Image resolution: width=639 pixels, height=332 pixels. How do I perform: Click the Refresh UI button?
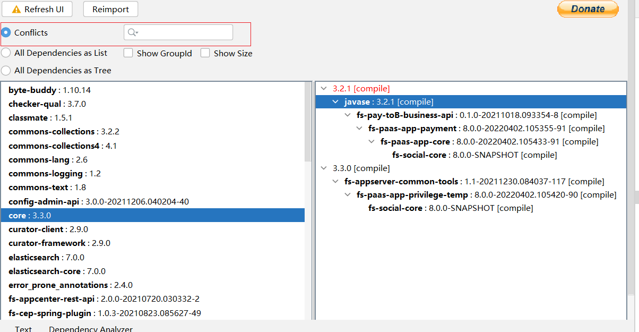(x=37, y=9)
